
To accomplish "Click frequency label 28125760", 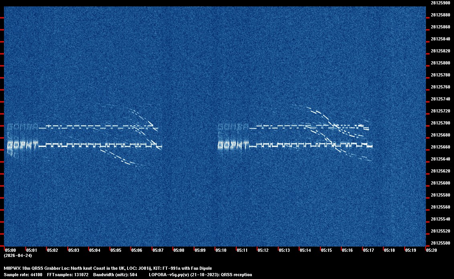I will coord(440,87).
